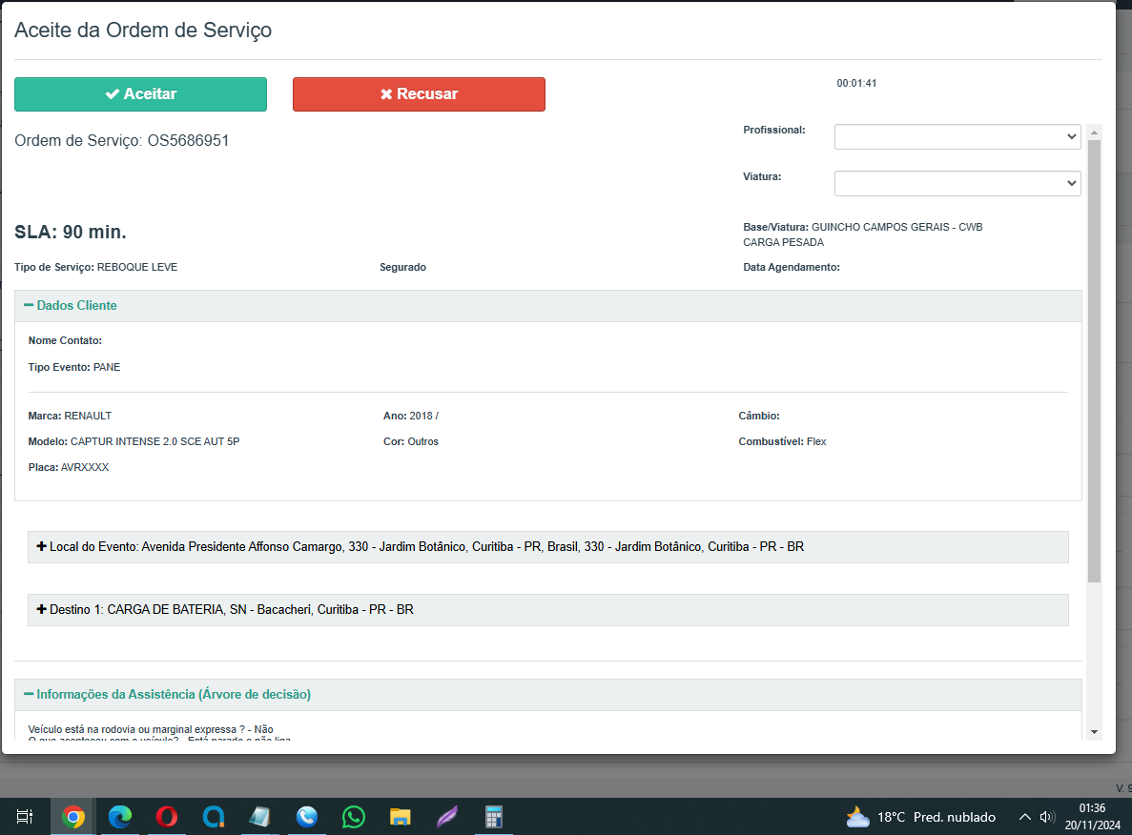
Task: Click the volume speaker icon
Action: coord(1047,817)
